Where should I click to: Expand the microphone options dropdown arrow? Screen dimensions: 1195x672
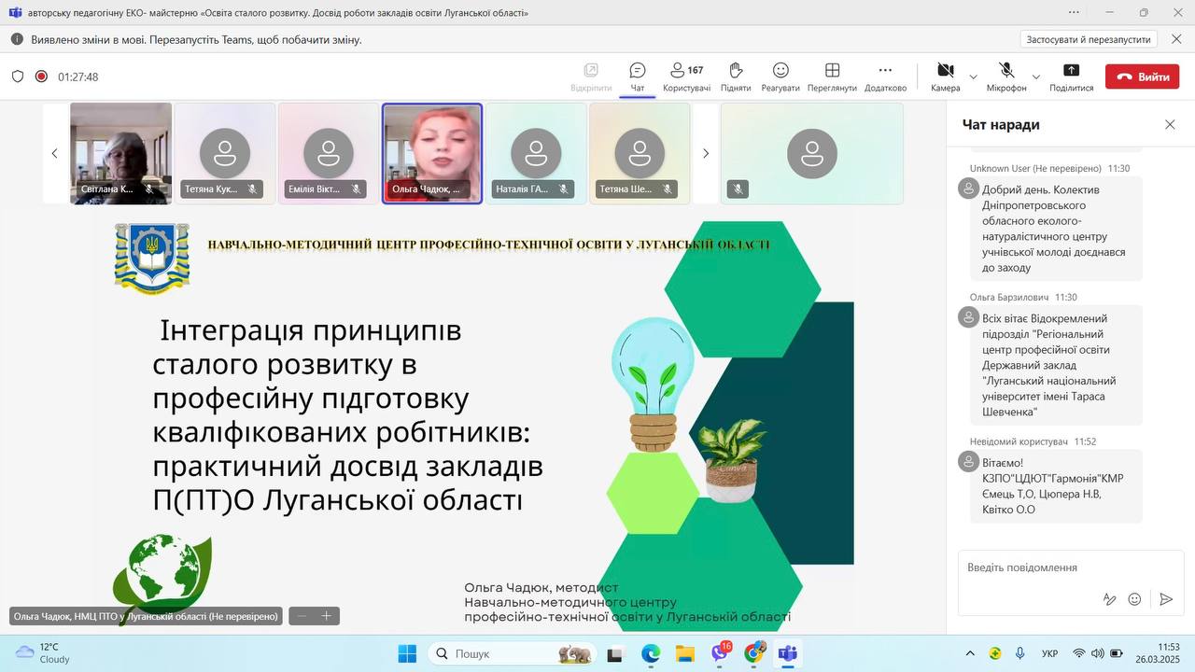point(1035,77)
